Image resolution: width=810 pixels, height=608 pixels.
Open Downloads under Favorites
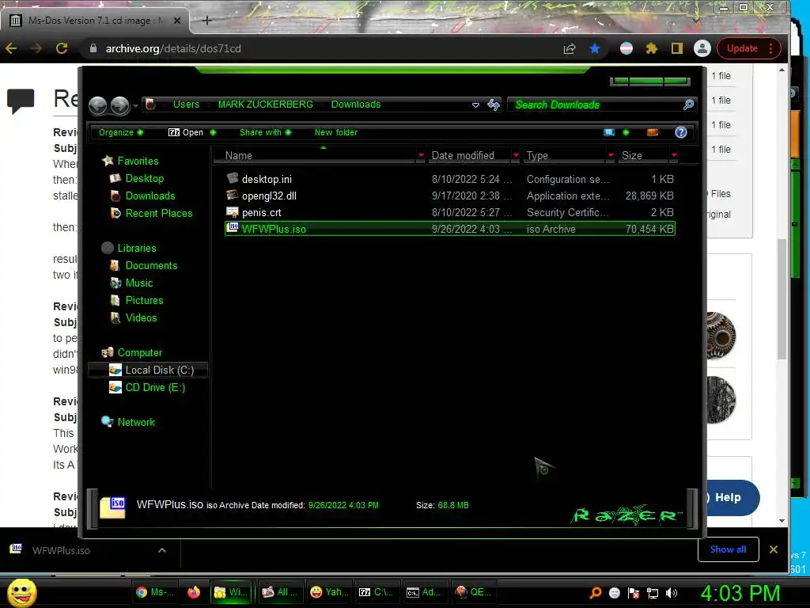coord(150,196)
